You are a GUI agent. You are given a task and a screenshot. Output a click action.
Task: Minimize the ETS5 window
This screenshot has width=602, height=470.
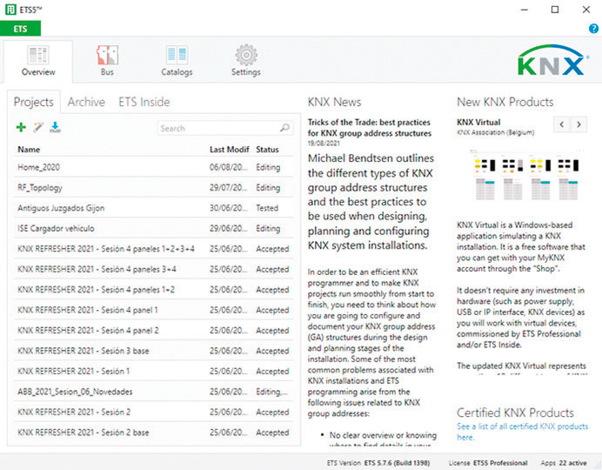[x=525, y=10]
